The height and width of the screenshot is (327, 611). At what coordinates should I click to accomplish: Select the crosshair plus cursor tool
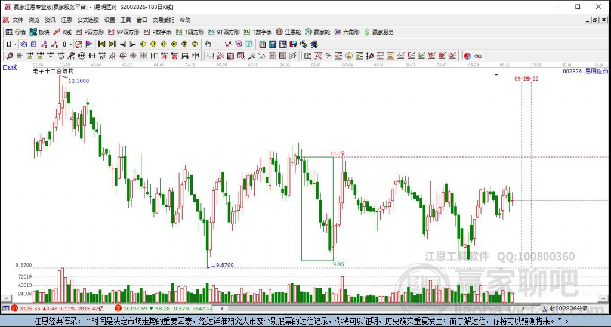pyautogui.click(x=218, y=44)
